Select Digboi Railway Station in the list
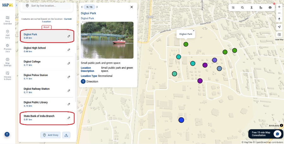Viewport: 284px width, 144px height. 47,90
